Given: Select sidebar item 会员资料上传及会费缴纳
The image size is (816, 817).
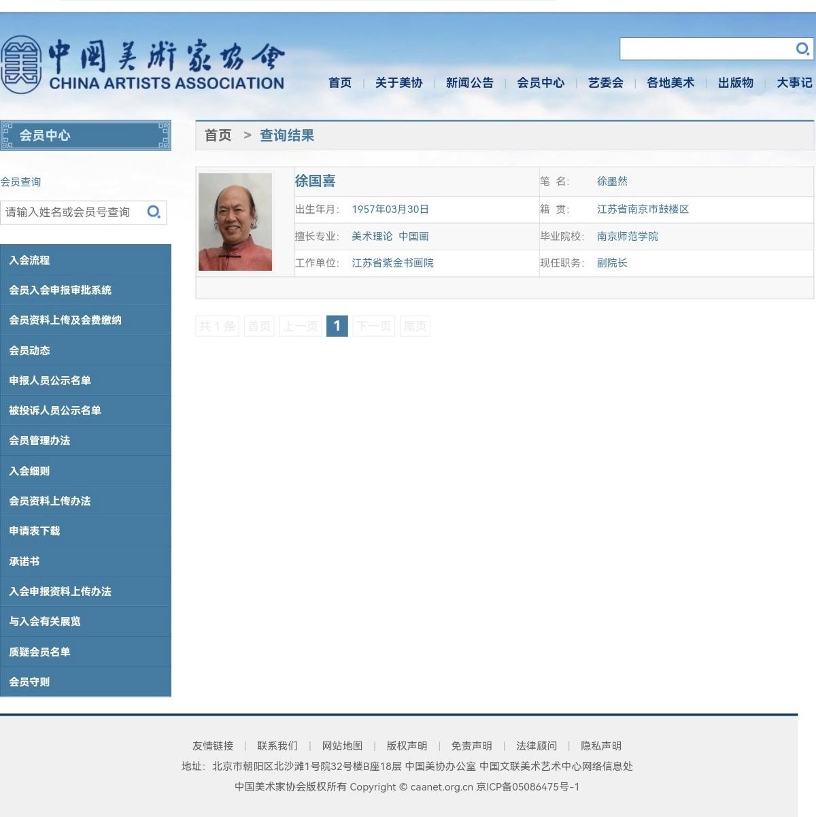Looking at the screenshot, I should [86, 320].
